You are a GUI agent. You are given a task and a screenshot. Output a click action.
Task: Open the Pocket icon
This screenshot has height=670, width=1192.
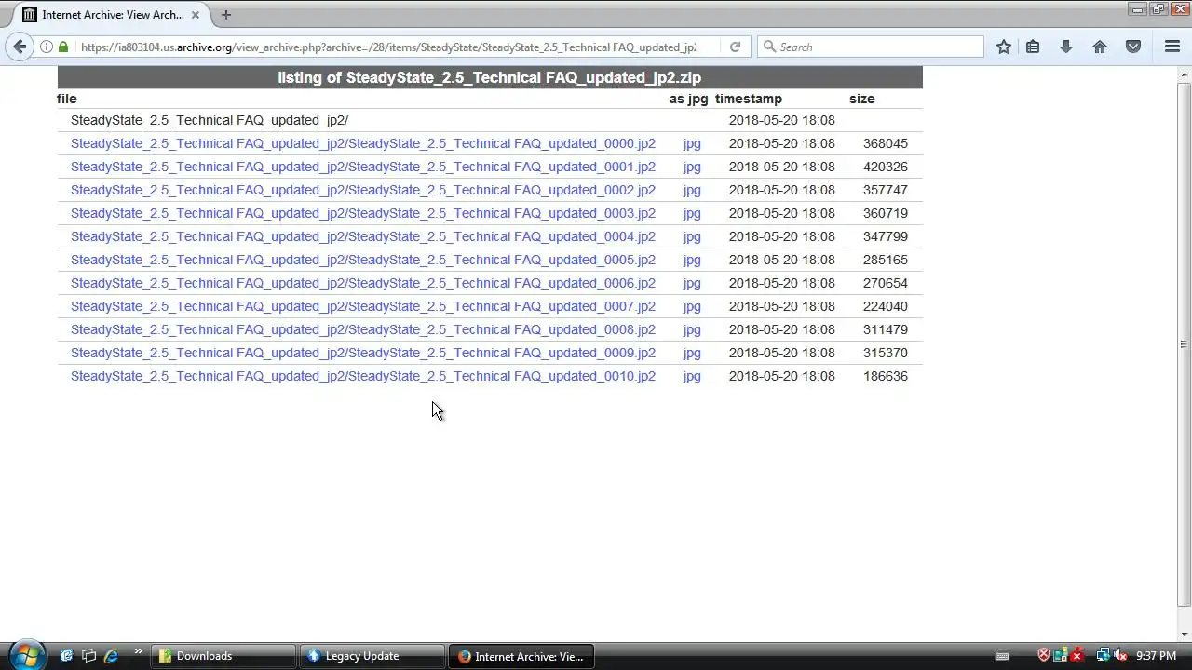(1133, 47)
